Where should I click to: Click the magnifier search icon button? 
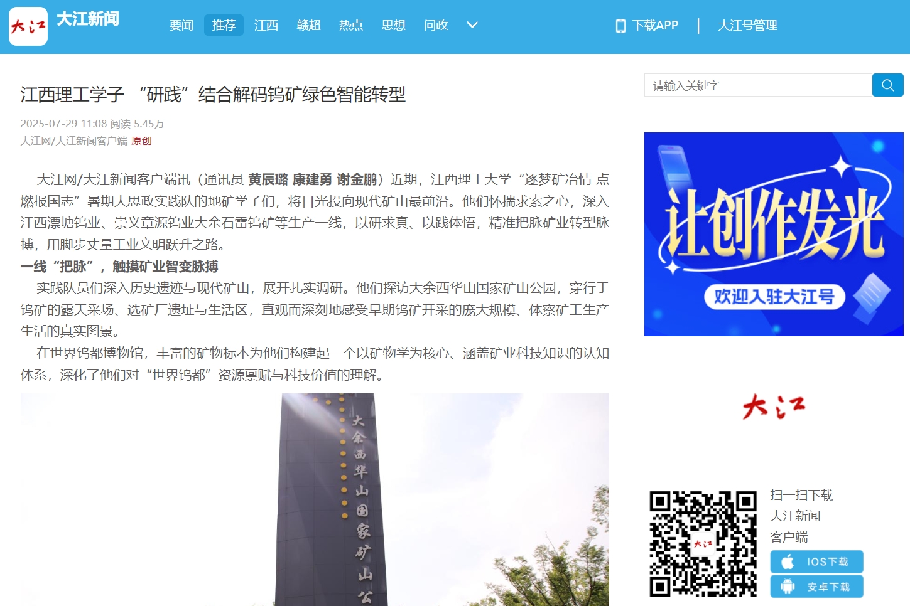[x=887, y=85]
